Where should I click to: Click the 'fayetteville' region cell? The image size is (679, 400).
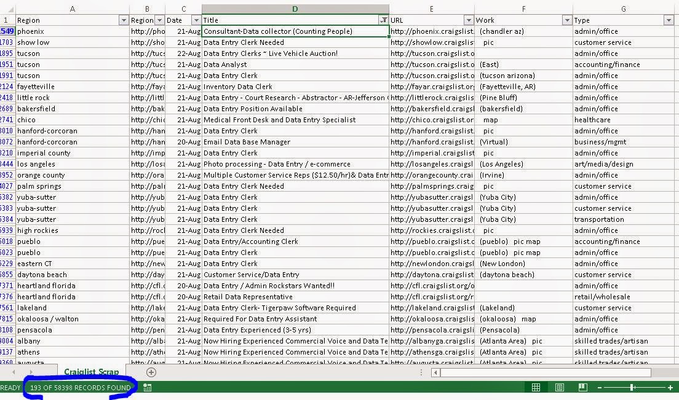(73, 87)
